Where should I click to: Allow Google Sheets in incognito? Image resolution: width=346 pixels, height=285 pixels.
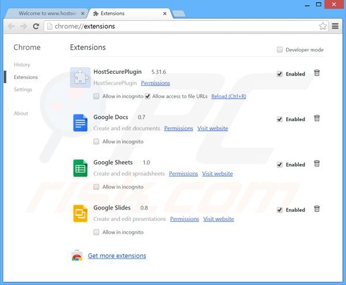coord(96,187)
